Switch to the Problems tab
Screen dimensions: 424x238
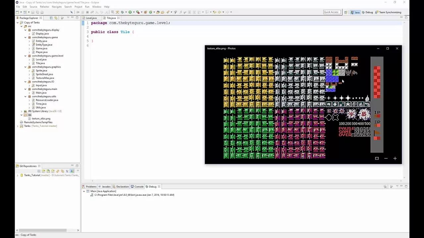coord(89,186)
